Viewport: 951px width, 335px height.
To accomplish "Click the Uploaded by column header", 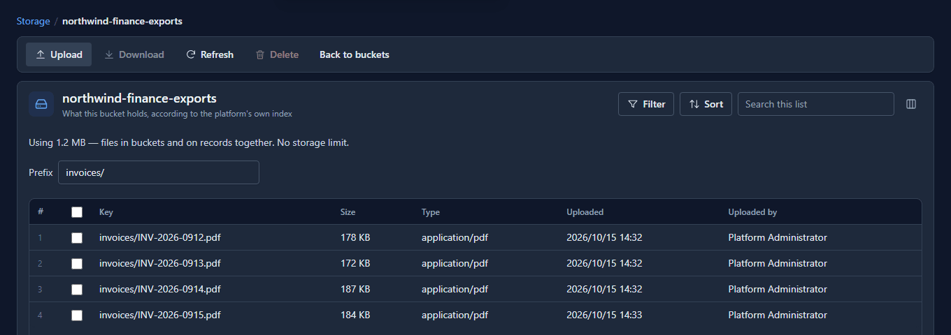I will tap(752, 212).
